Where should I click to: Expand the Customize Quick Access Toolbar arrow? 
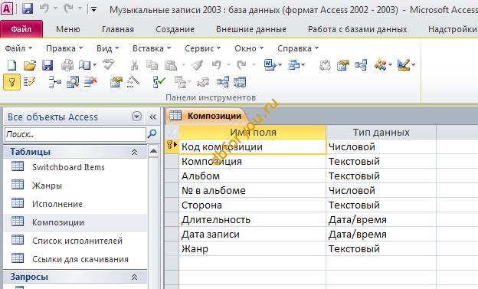(94, 9)
